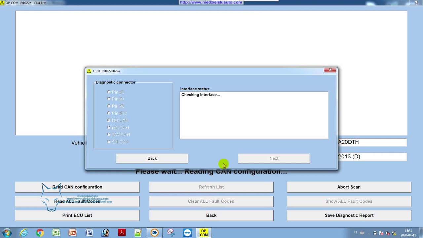This screenshot has height=238, width=423.
Task: Open Excel from the taskbar
Action: coord(56,233)
